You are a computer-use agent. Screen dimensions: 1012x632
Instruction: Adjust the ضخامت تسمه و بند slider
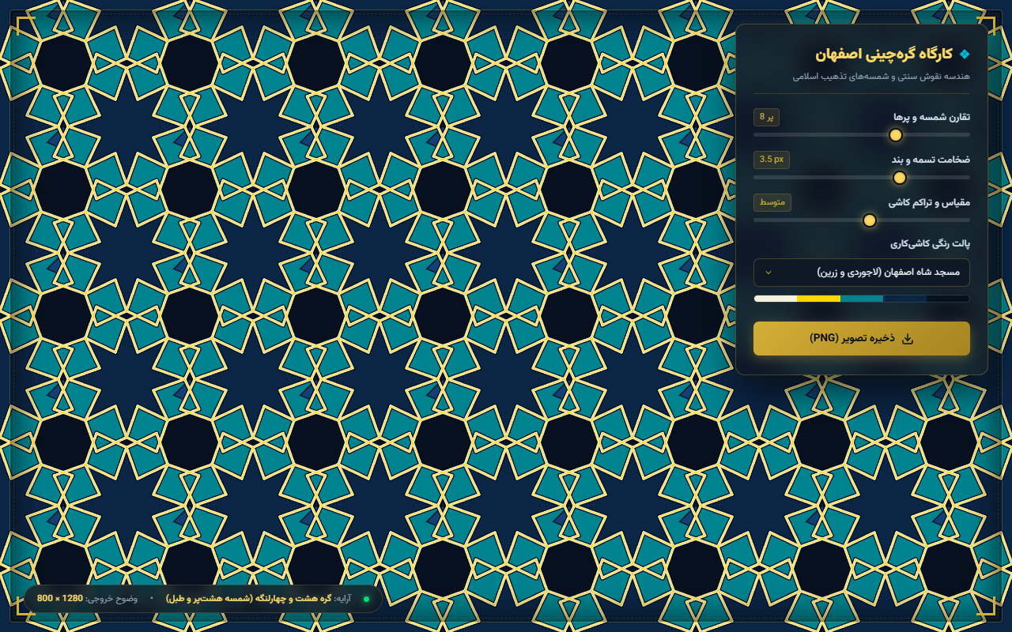pyautogui.click(x=862, y=178)
